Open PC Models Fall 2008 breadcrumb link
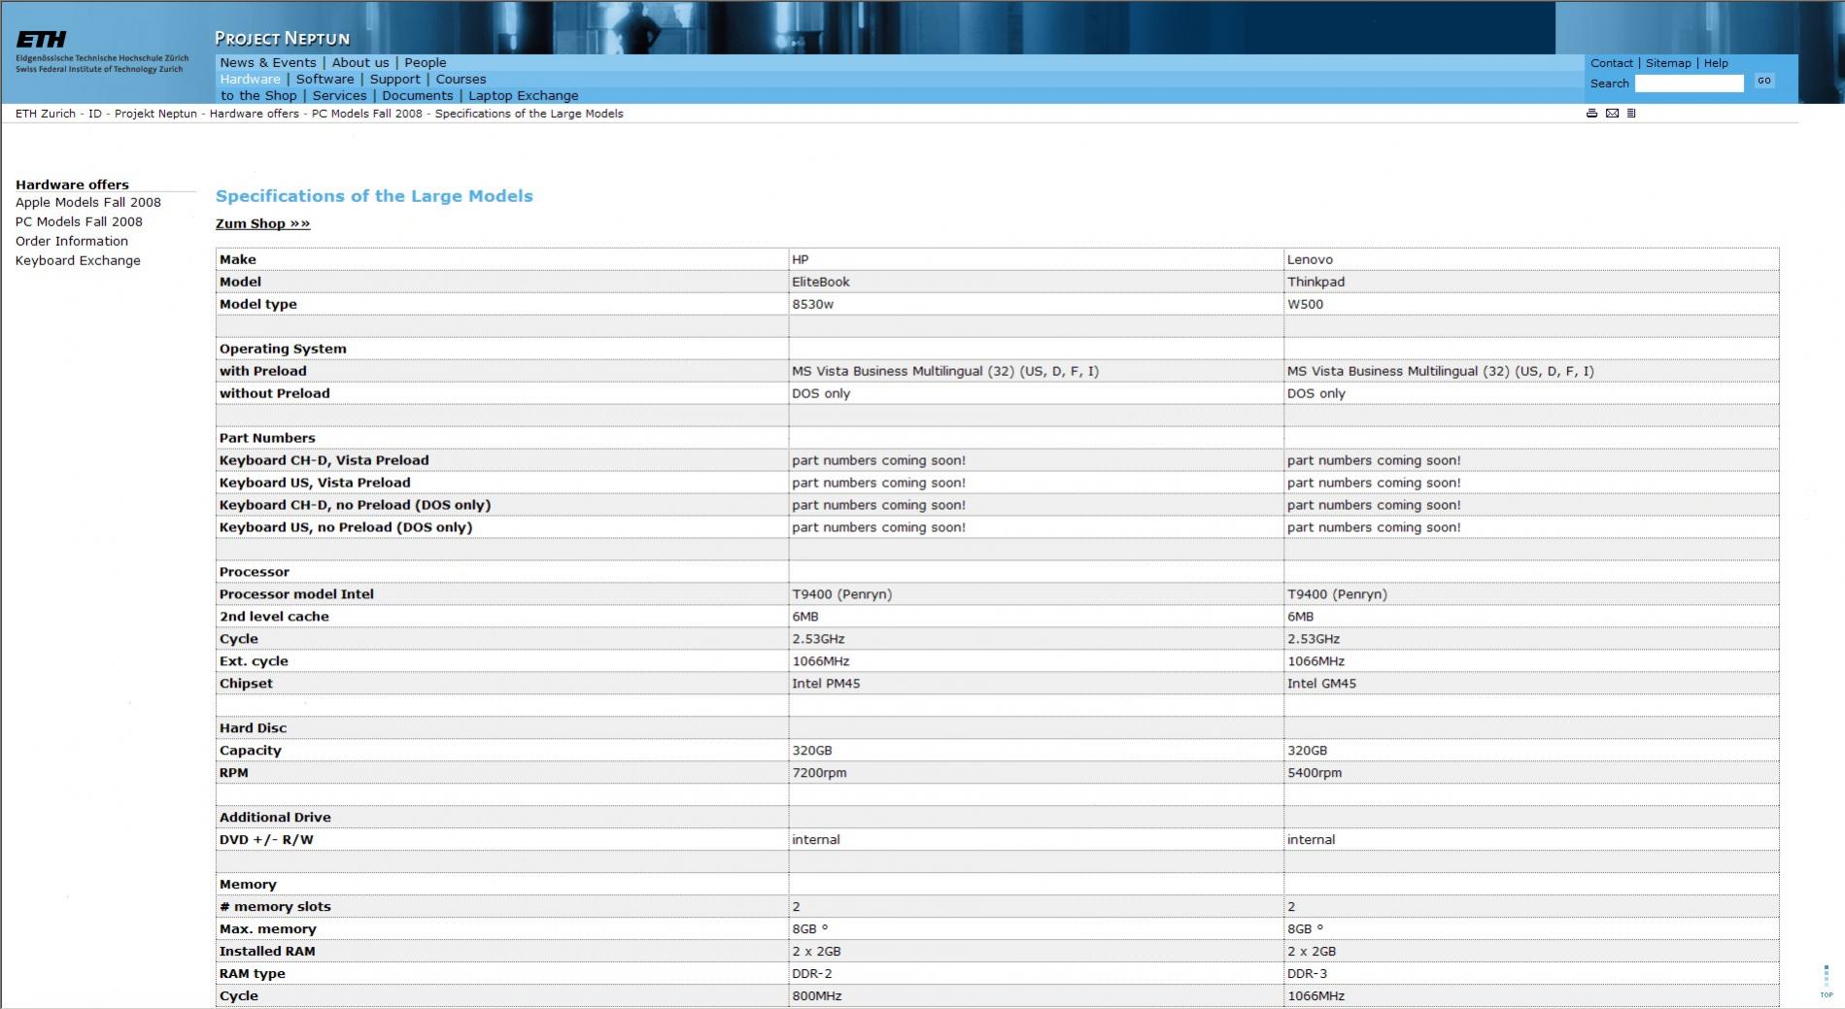Viewport: 1845px width, 1009px height. [367, 114]
